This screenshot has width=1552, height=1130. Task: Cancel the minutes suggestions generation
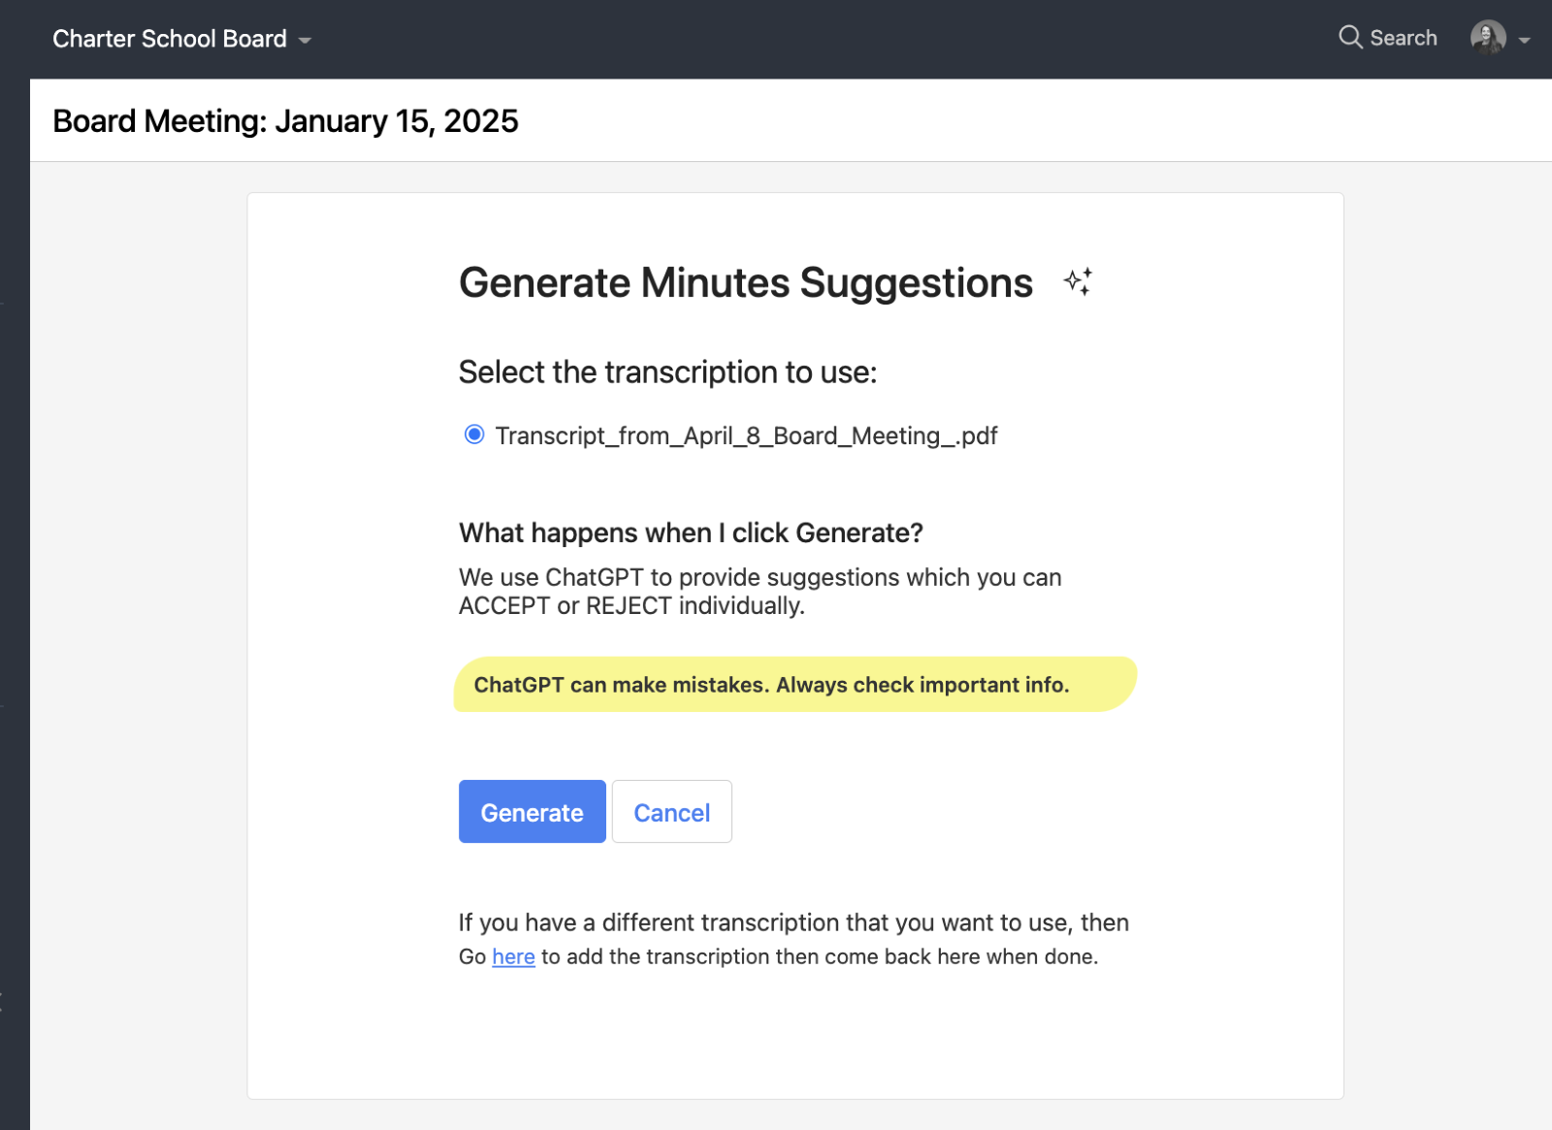click(672, 812)
